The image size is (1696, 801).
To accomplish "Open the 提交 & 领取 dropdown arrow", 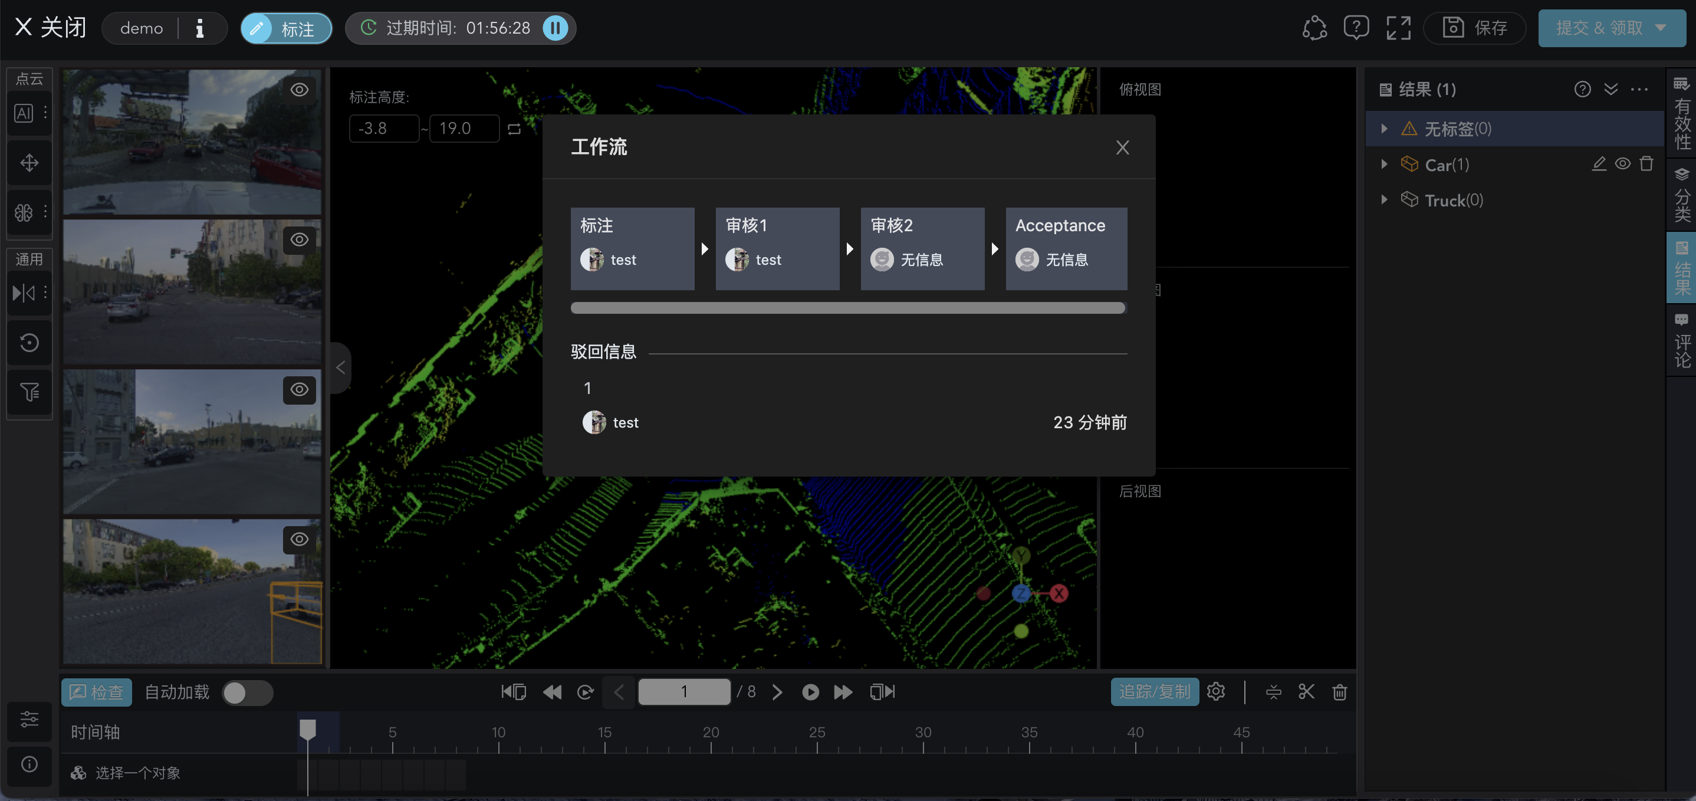I will (1661, 28).
